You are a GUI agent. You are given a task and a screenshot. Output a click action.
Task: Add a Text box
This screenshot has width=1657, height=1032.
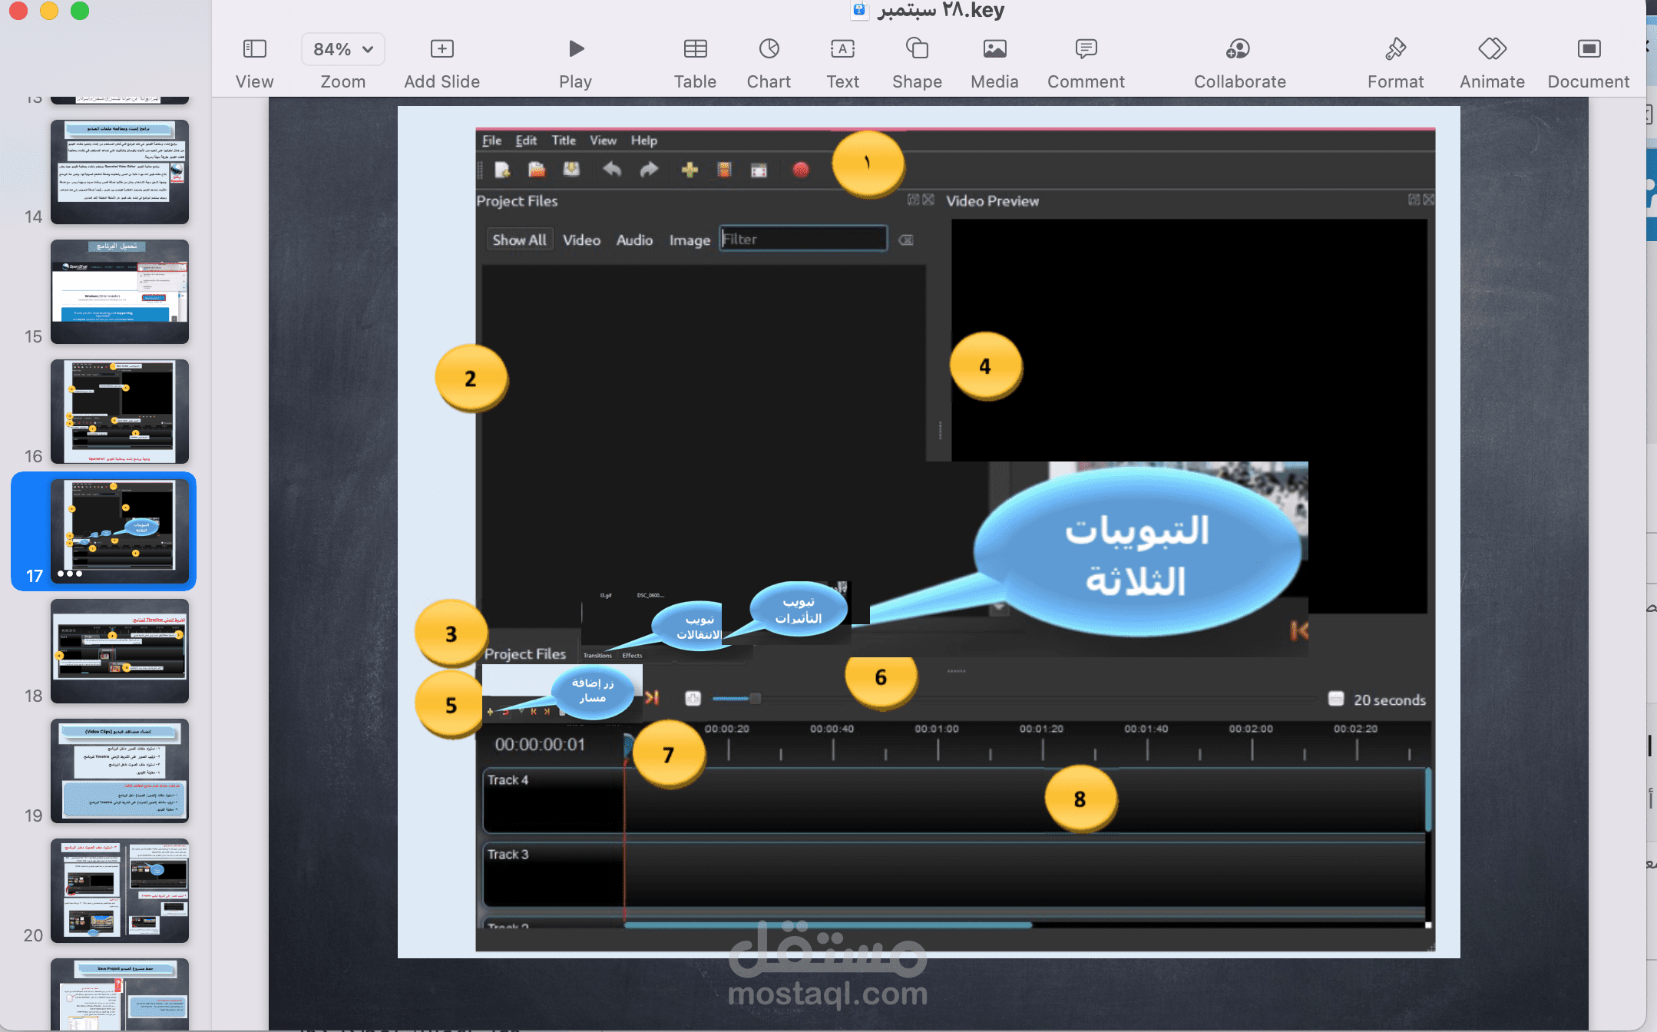842,49
